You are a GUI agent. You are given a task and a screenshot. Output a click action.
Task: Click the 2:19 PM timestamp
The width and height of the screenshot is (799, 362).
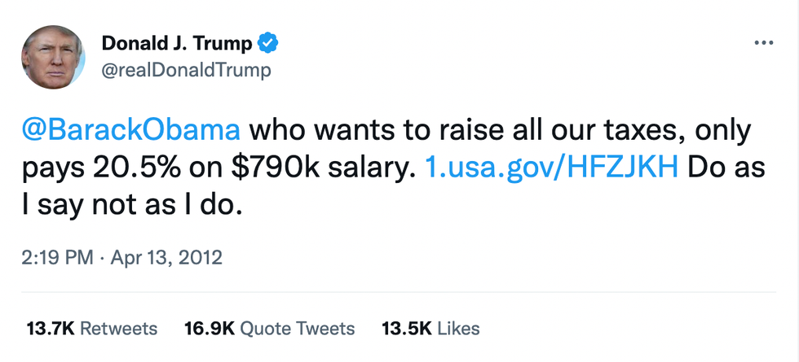[x=58, y=259]
